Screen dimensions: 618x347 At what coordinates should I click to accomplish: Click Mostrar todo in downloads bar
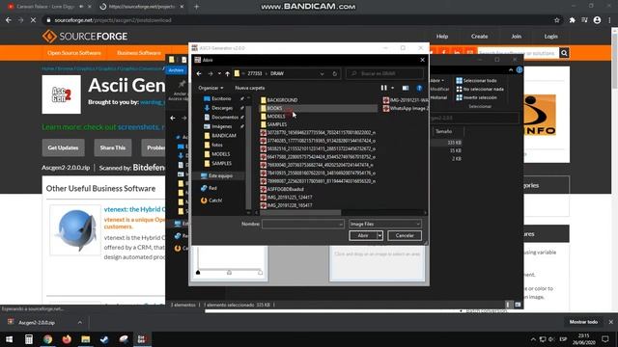(x=583, y=322)
